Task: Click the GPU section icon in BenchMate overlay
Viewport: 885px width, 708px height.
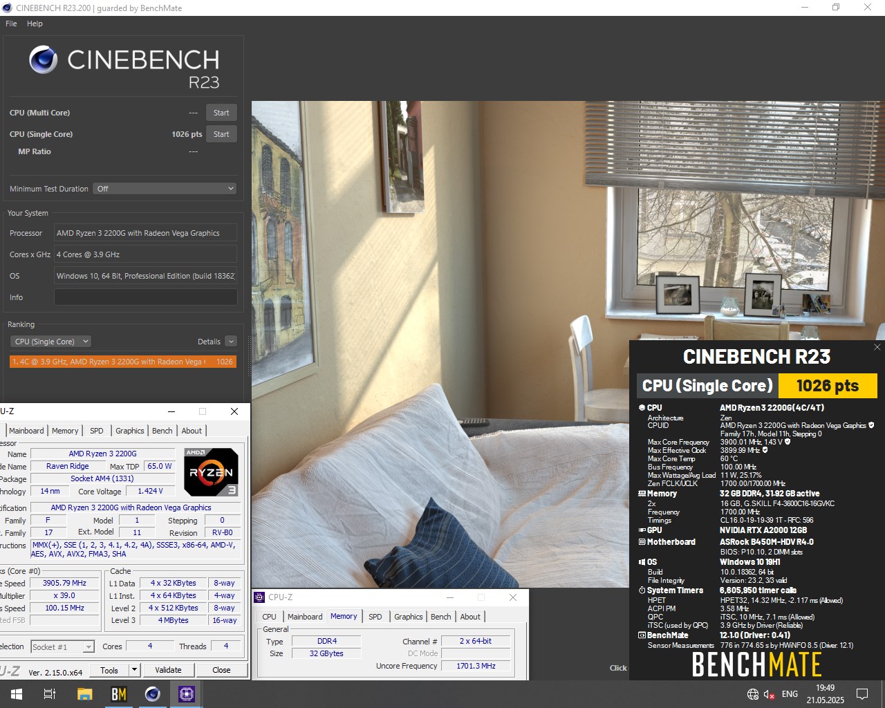Action: tap(642, 530)
